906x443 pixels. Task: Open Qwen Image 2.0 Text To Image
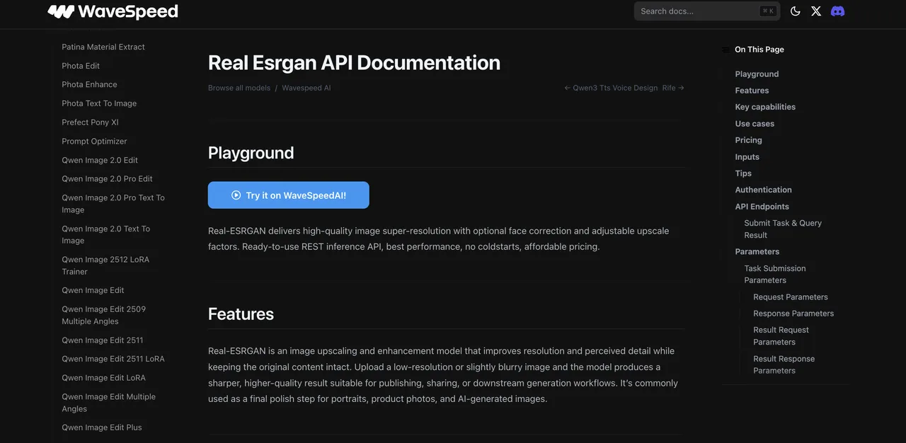106,234
